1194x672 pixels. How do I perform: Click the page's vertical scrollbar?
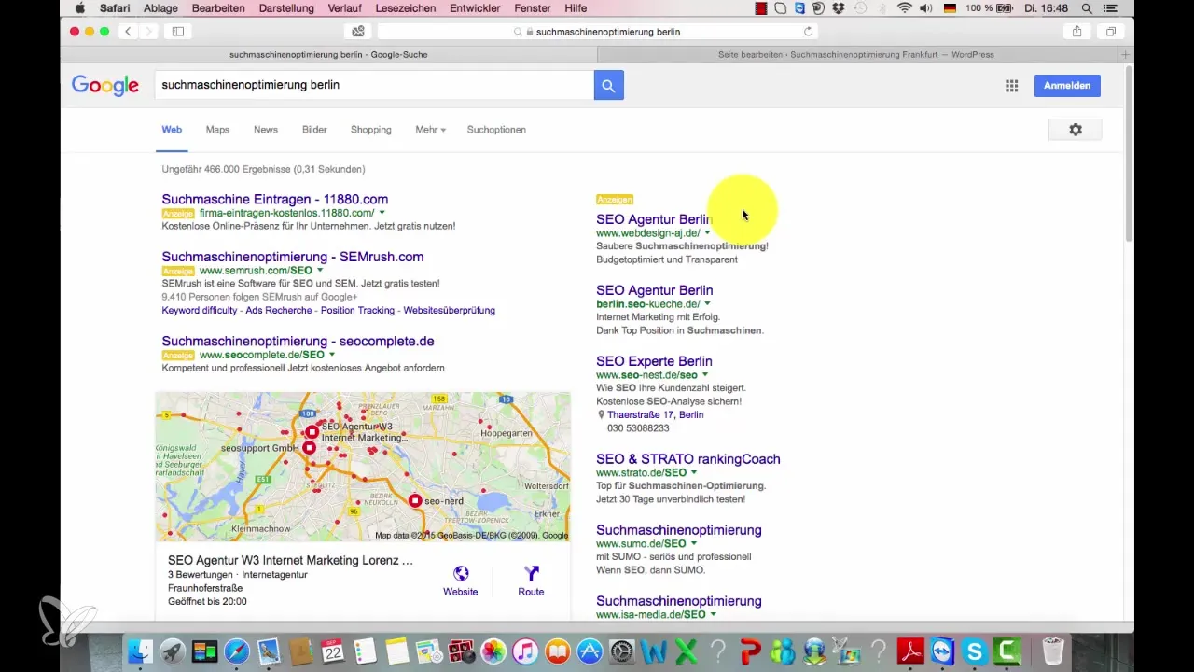tap(1130, 156)
